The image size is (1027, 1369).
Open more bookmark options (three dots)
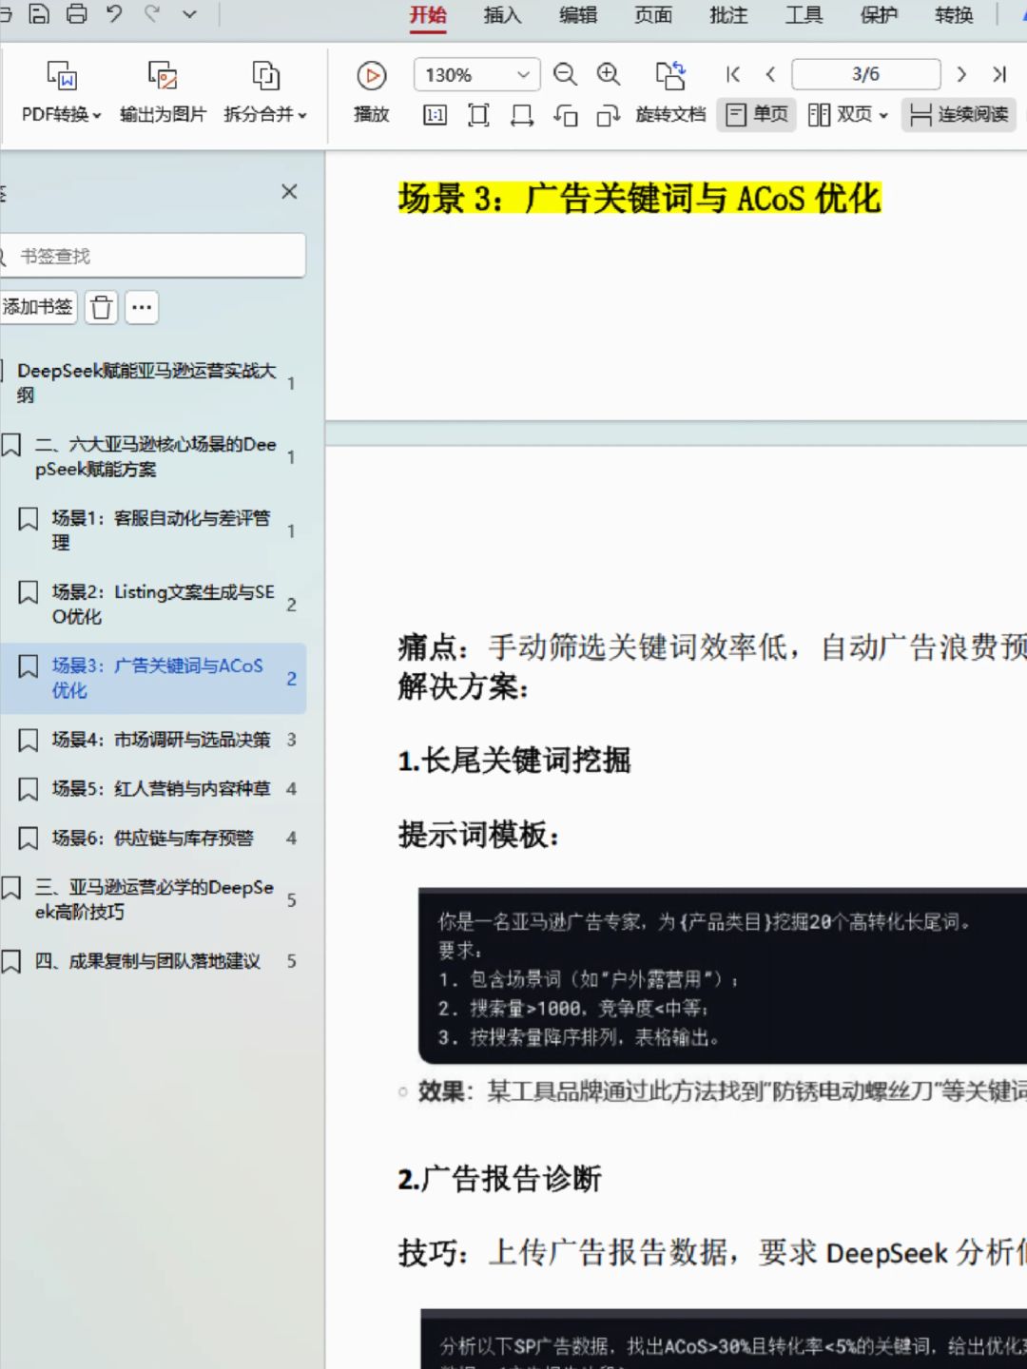tap(142, 307)
